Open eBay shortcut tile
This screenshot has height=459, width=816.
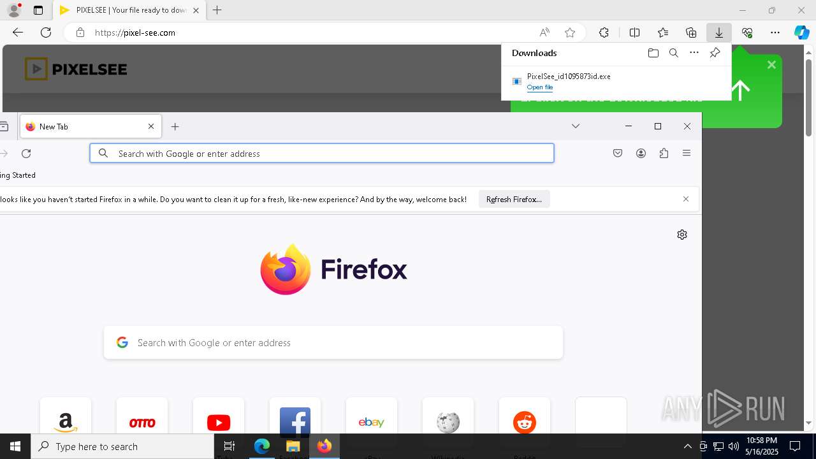[x=372, y=421]
